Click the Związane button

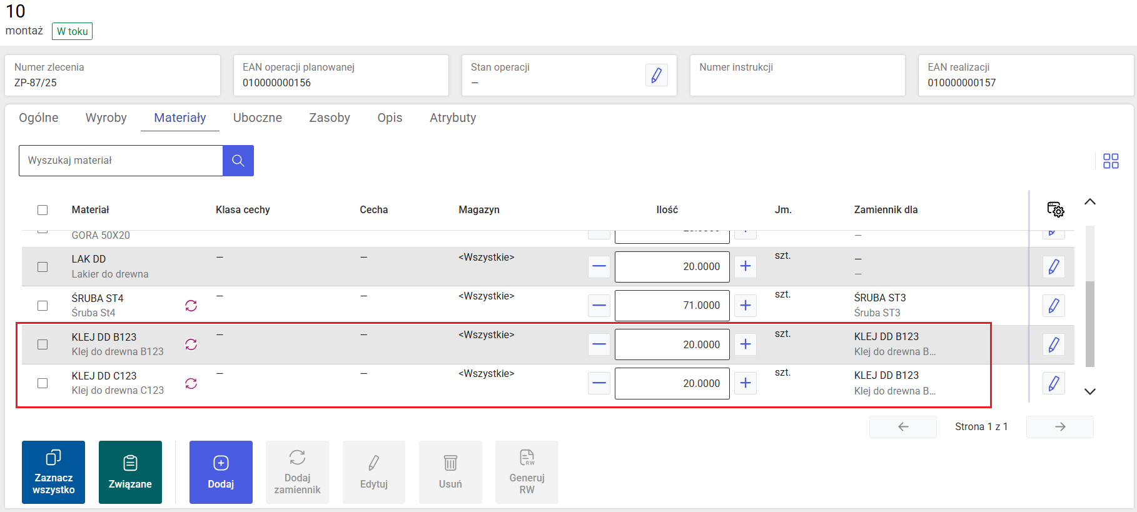click(x=130, y=472)
